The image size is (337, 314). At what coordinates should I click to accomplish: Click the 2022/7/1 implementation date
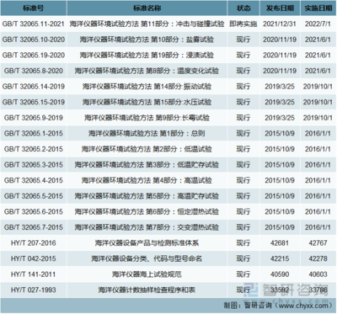pos(318,24)
